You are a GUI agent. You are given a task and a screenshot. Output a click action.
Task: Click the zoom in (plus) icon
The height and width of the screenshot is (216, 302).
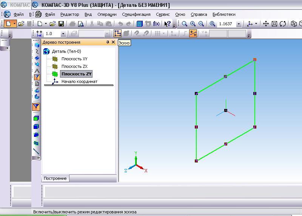click(x=193, y=24)
